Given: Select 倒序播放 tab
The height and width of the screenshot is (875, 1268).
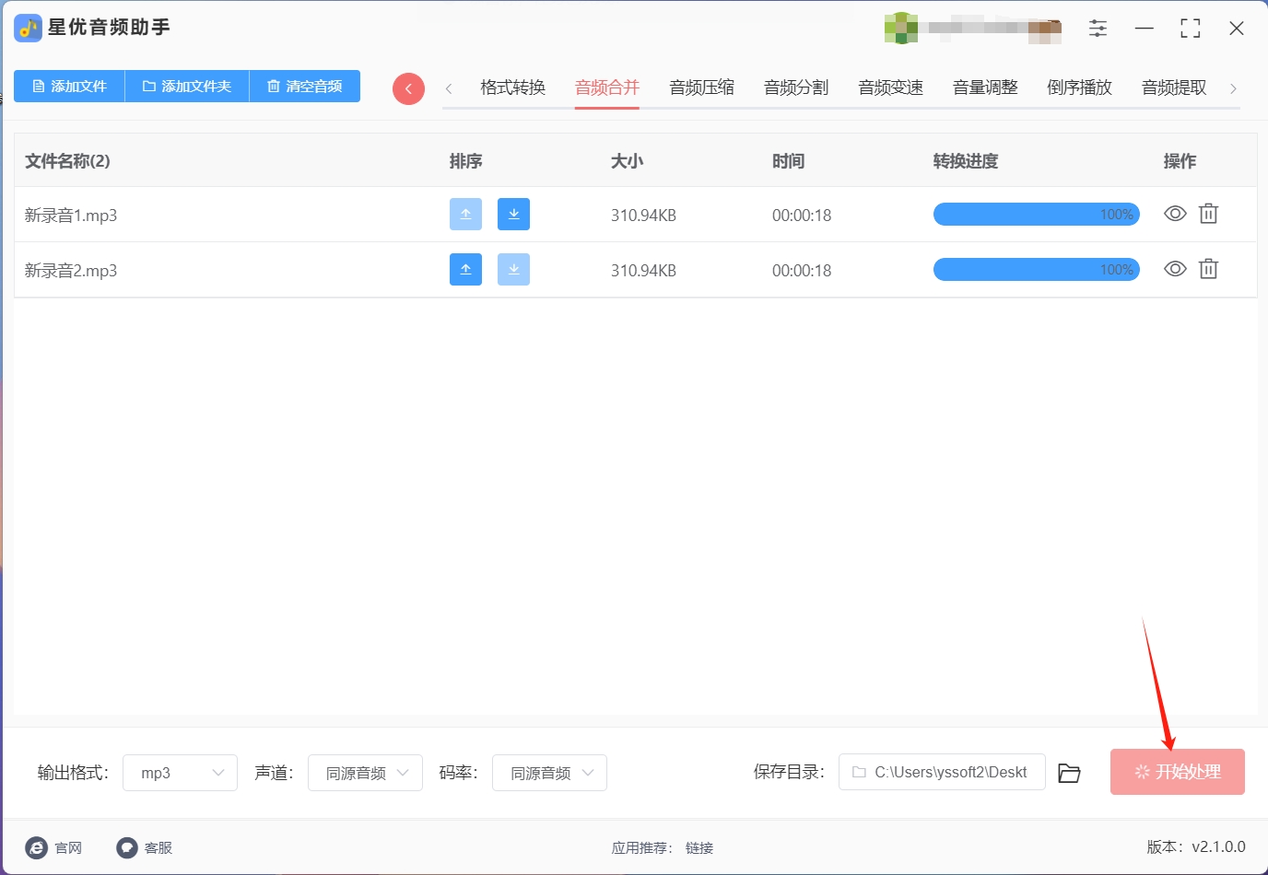Looking at the screenshot, I should coord(1080,87).
